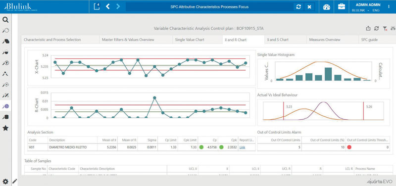Refresh the SPC tab in header bar
The width and height of the screenshot is (396, 186).
[298, 7]
